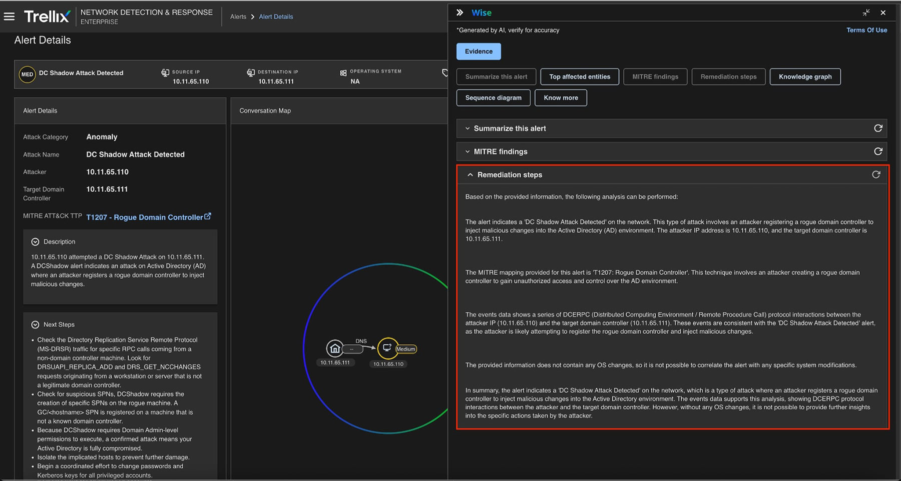Collapse the Next Steps section
901x481 pixels.
(35, 325)
